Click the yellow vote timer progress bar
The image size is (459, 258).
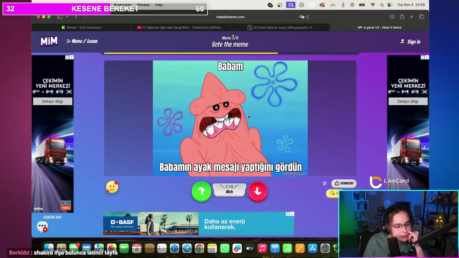(x=191, y=53)
